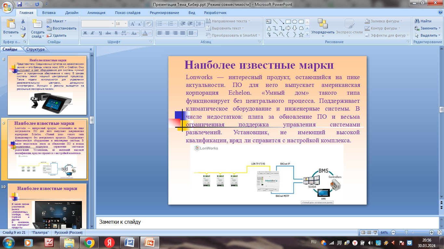The image size is (444, 249).
Task: Open the Вставка ribbon tab
Action: pos(49,13)
